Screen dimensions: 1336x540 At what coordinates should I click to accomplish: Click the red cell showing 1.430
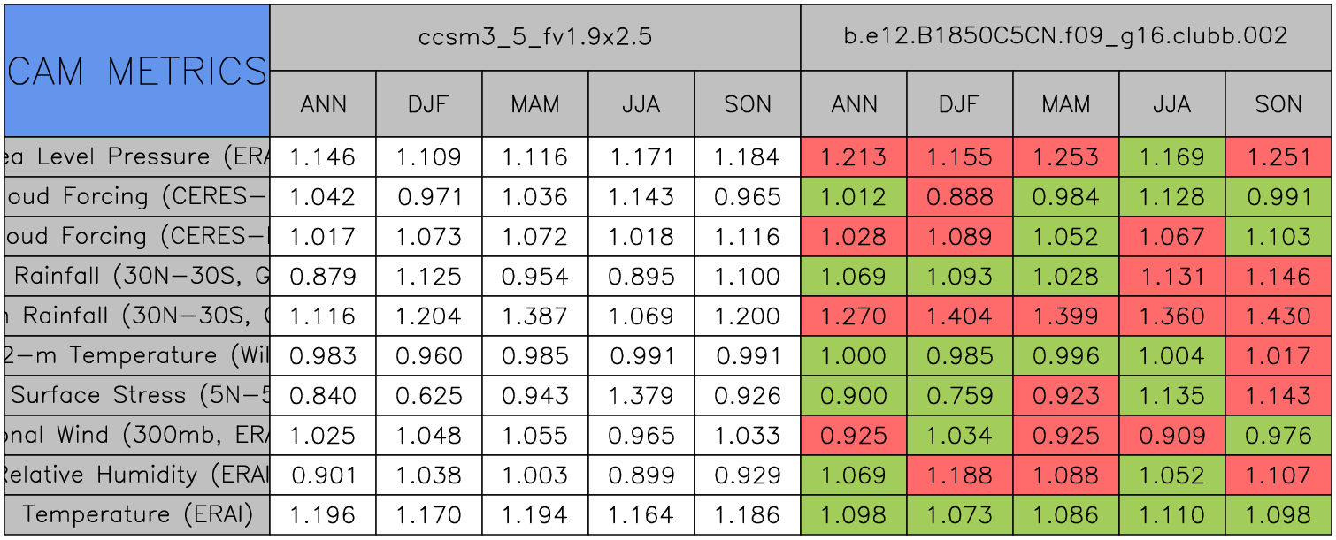[x=1278, y=316]
